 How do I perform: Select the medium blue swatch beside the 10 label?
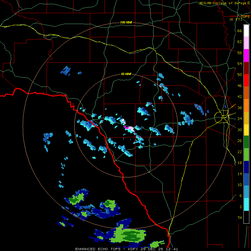(x=246, y=179)
